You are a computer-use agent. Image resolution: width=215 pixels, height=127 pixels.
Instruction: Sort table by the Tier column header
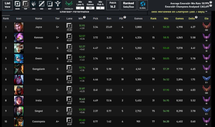point(58,19)
